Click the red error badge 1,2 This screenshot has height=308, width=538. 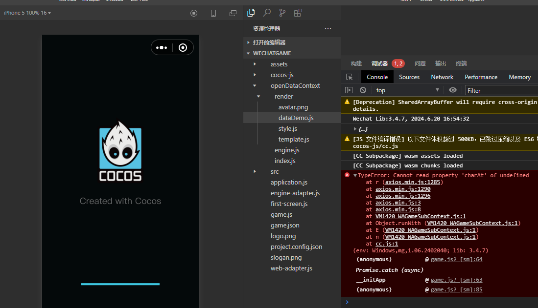pos(398,63)
